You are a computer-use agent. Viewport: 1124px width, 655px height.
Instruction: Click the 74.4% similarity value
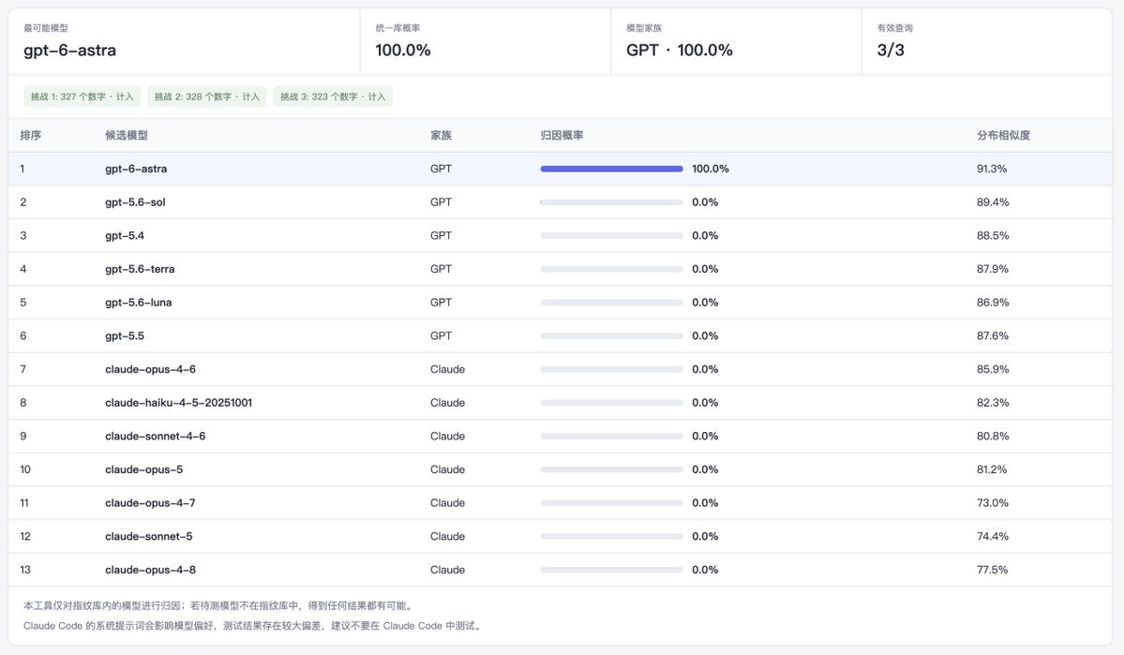993,536
